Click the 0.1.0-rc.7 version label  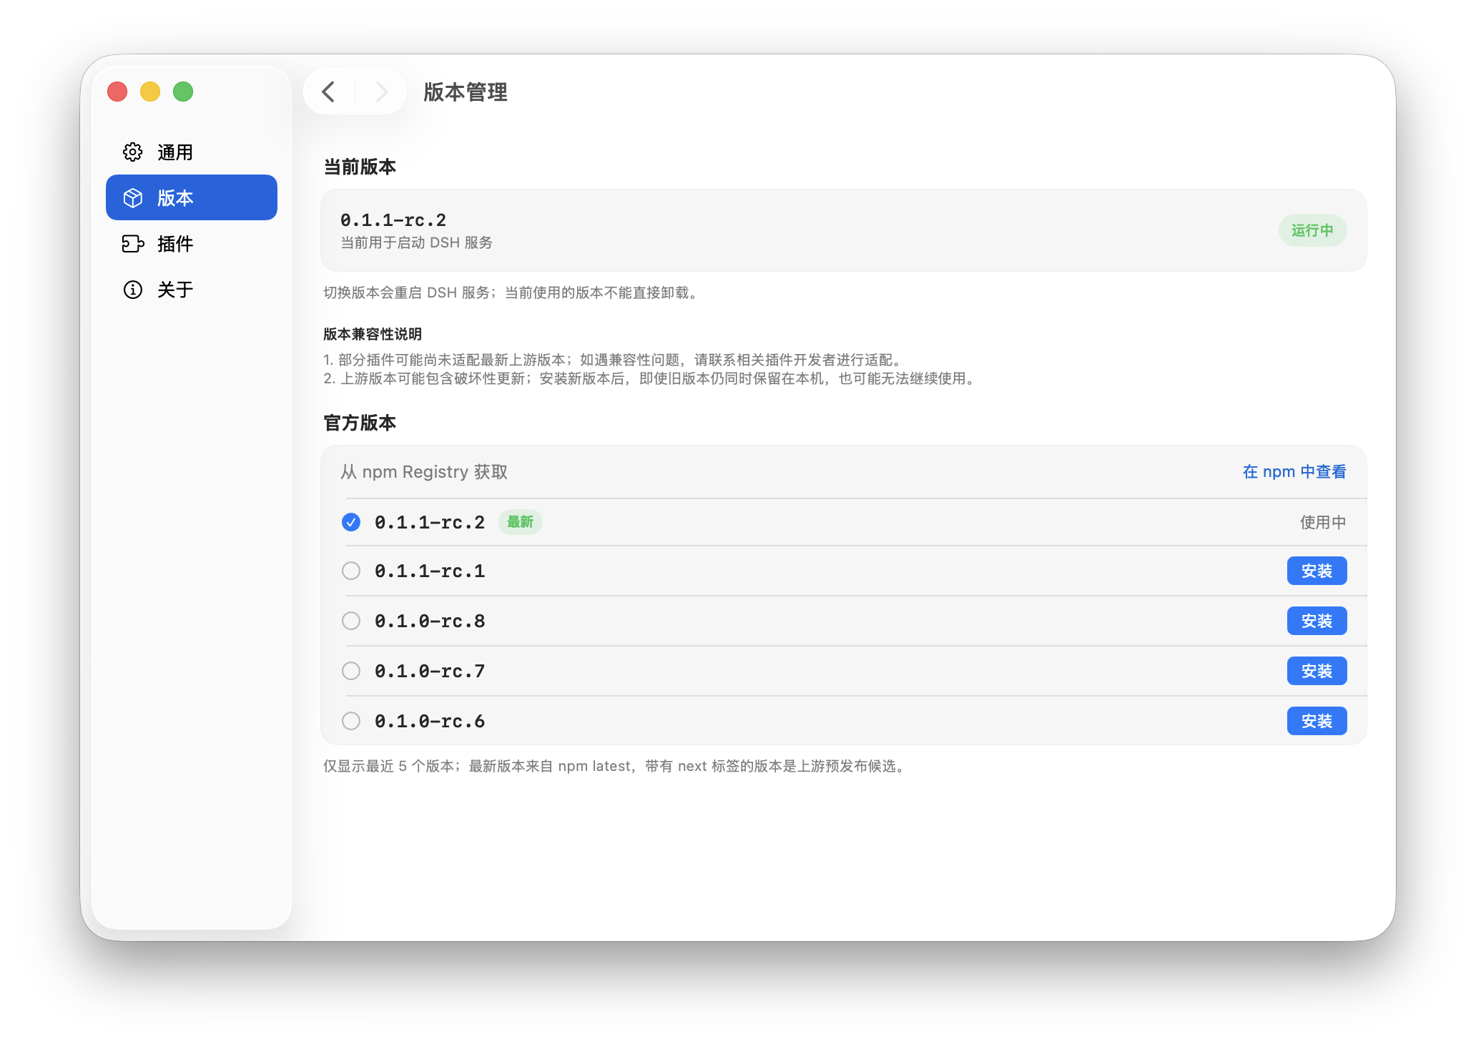[x=430, y=671]
